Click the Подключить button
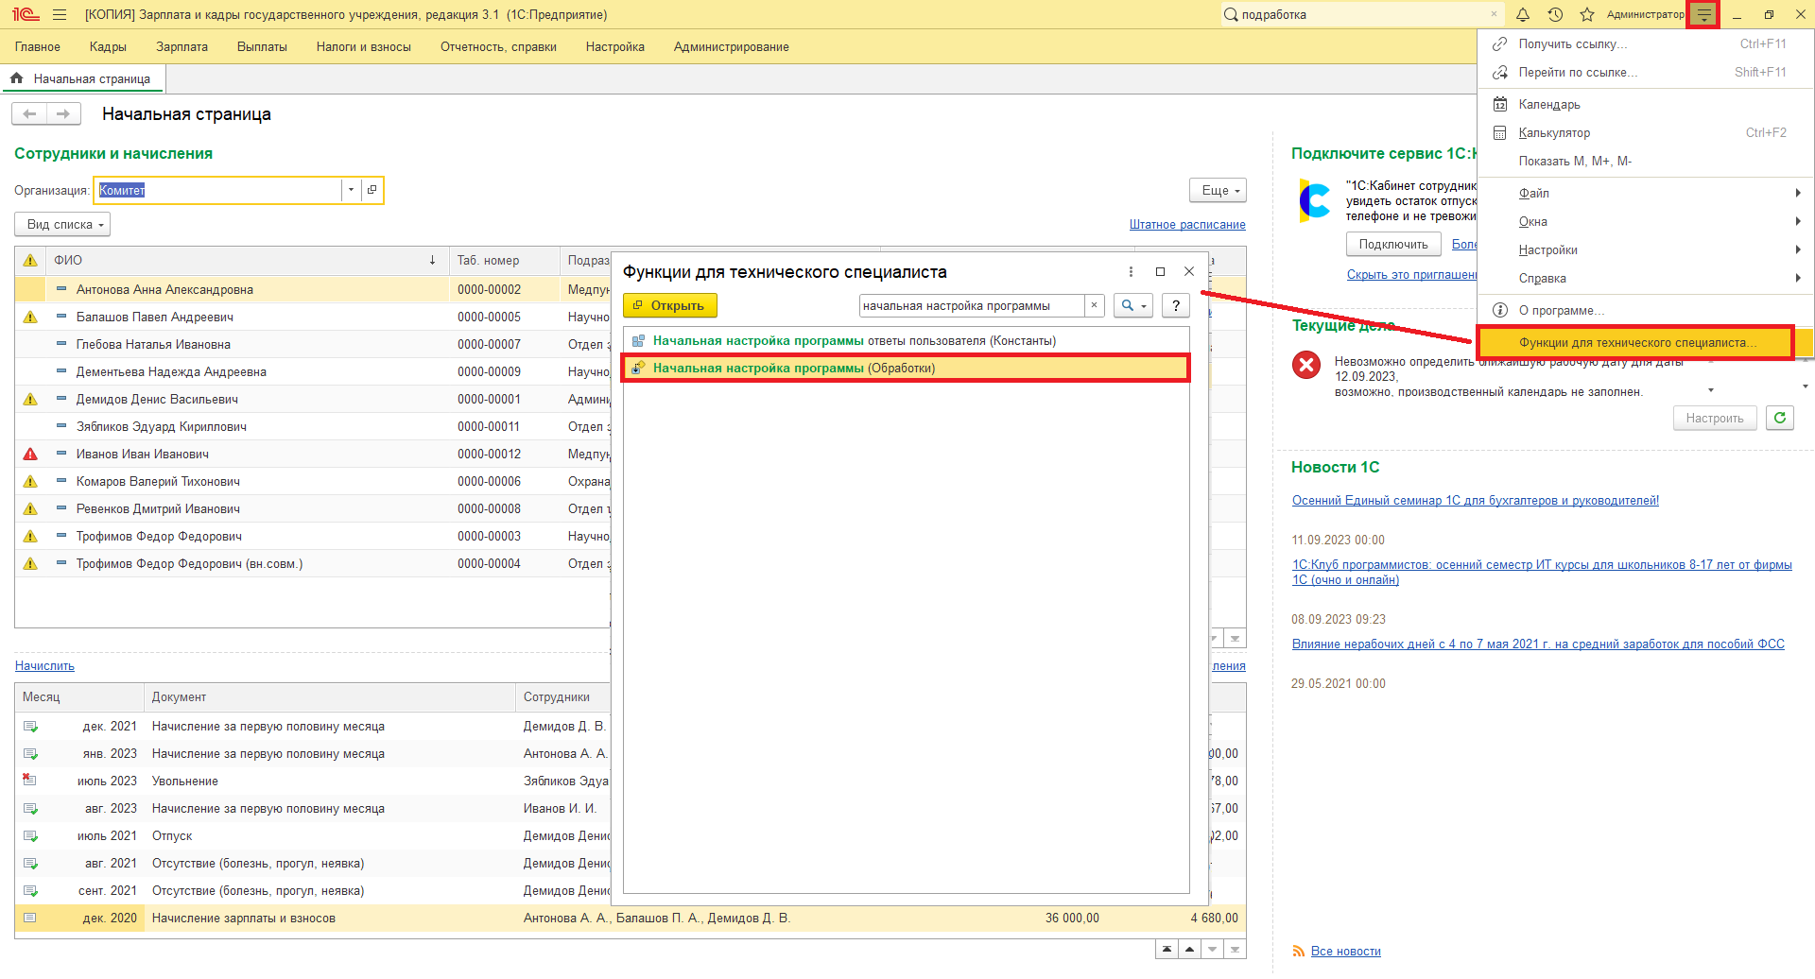 (1393, 245)
